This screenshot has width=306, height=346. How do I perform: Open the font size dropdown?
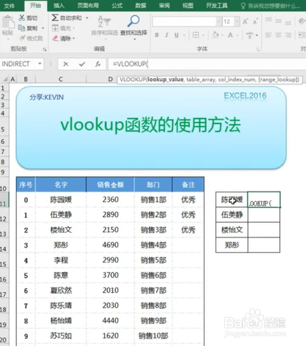pyautogui.click(x=237, y=22)
